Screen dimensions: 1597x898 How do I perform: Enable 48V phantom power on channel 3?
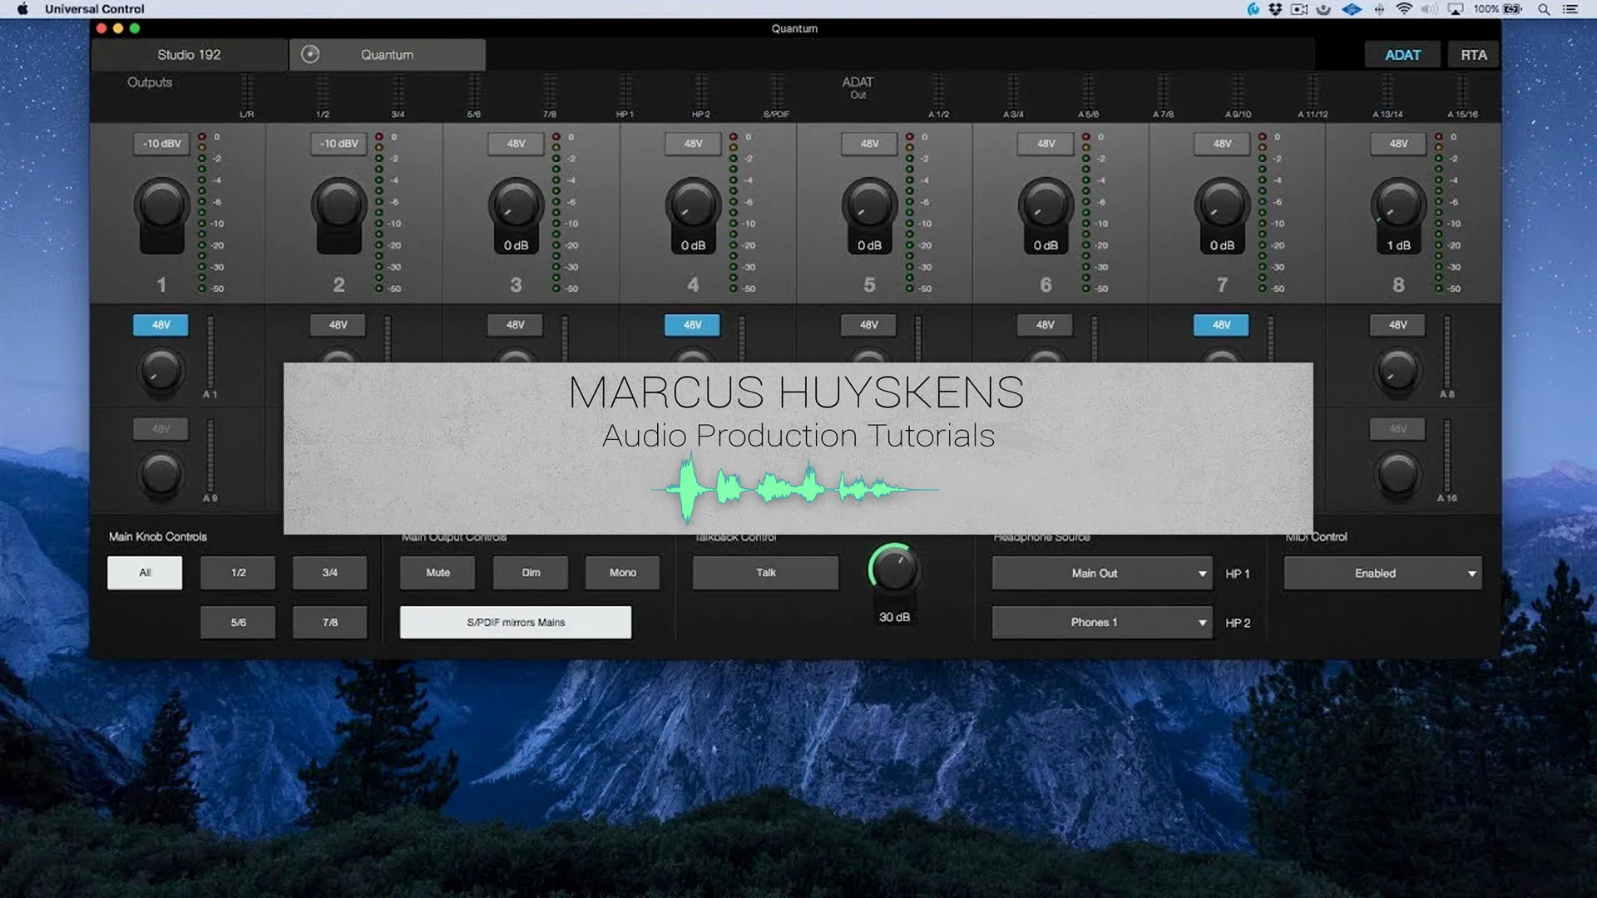516,144
